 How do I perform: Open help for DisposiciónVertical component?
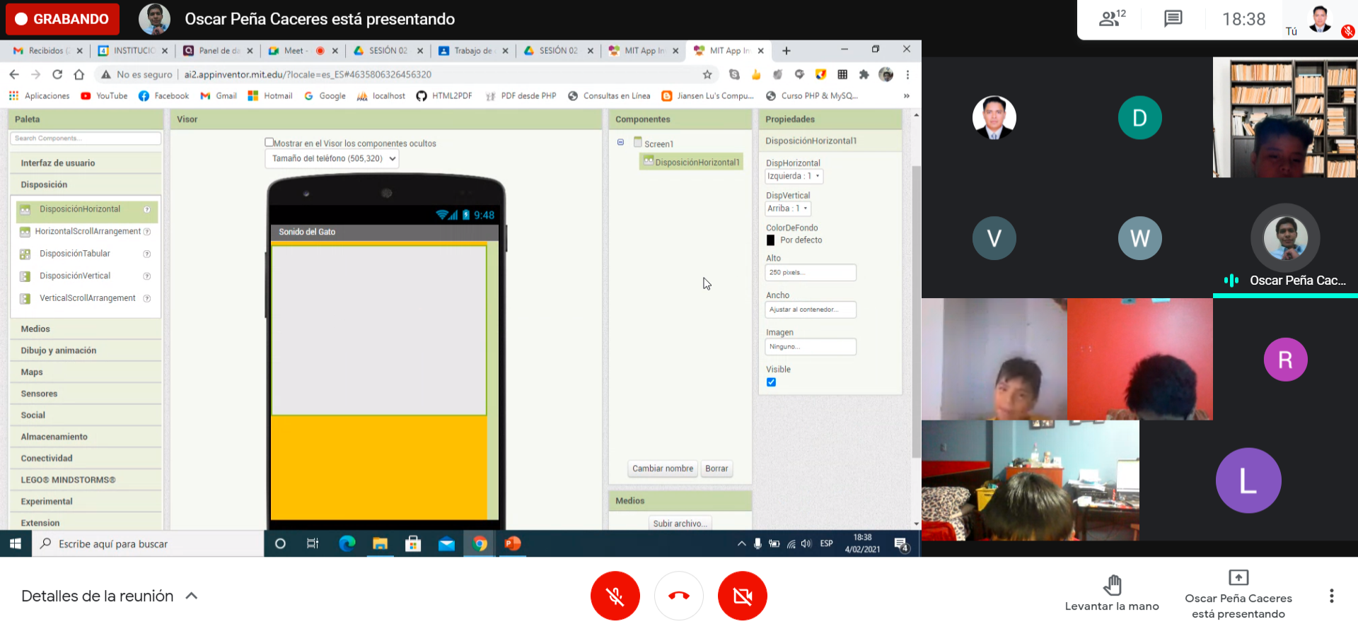coord(147,276)
